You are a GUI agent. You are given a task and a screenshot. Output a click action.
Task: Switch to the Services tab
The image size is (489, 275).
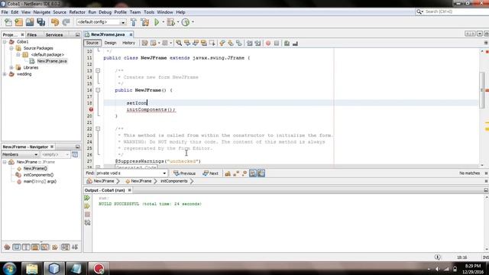pos(54,34)
